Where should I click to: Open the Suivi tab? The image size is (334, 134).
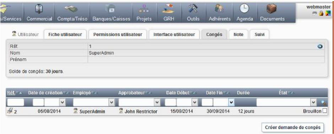click(259, 35)
